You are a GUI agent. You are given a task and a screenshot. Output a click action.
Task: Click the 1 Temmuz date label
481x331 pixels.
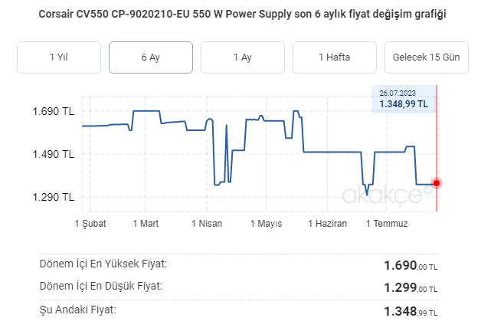(x=387, y=224)
